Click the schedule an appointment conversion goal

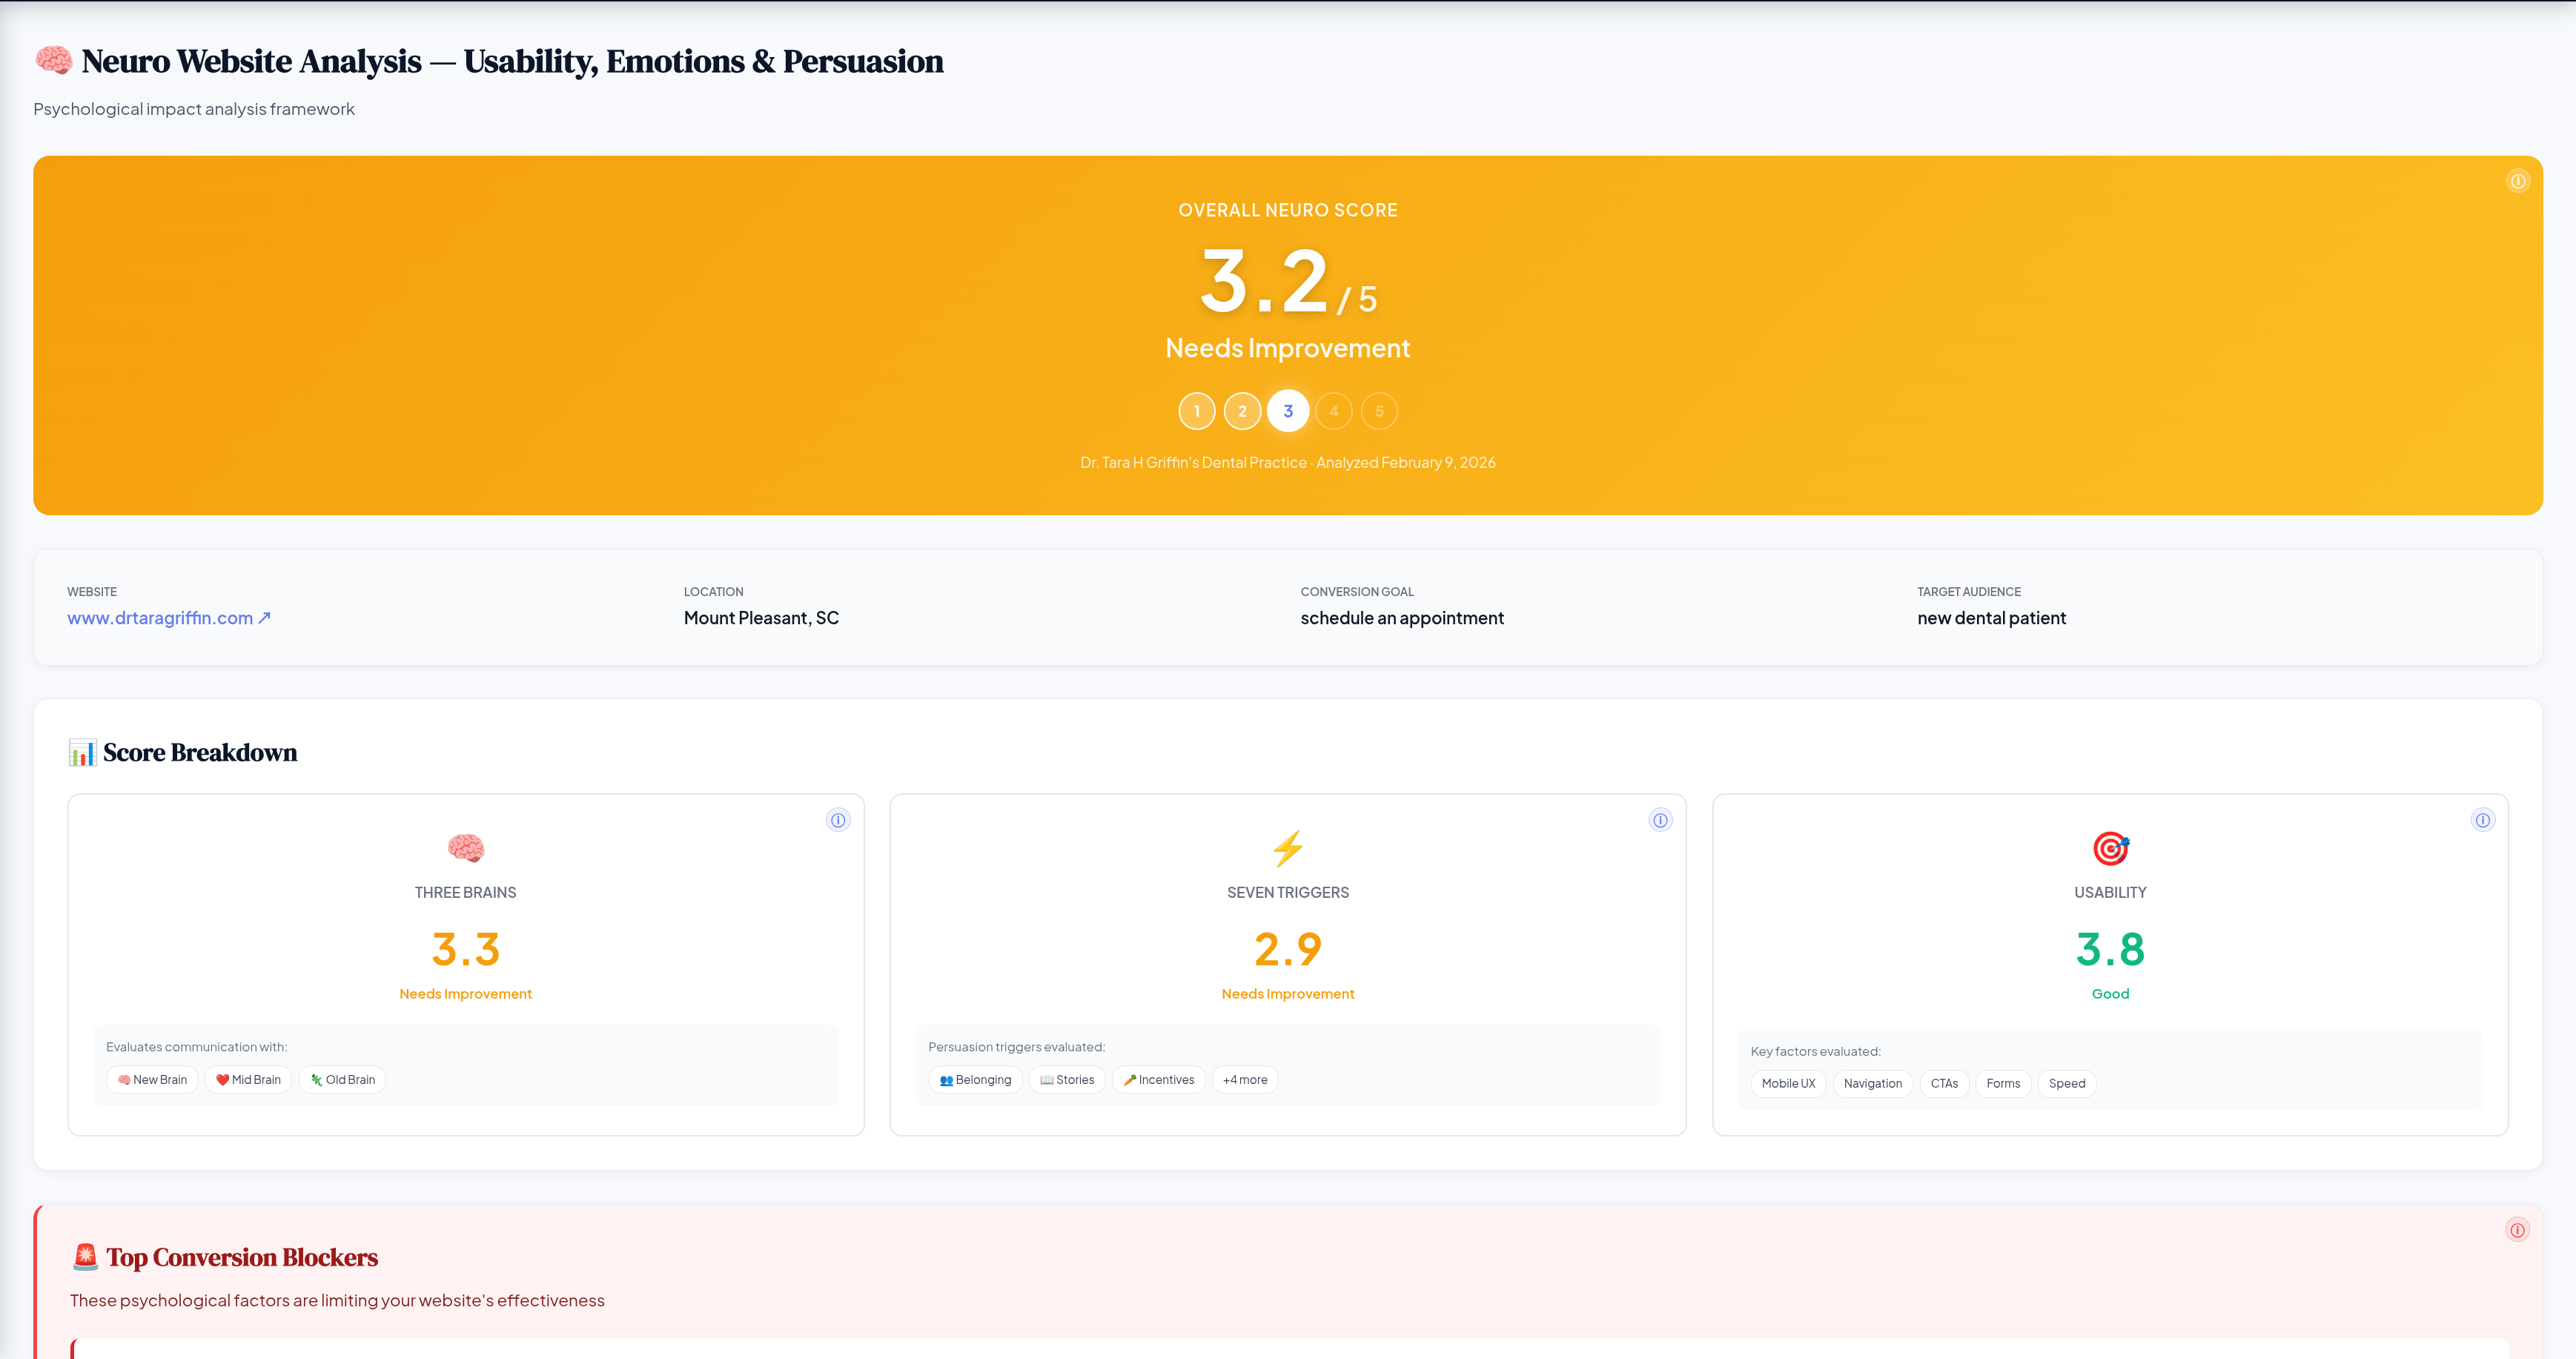(1402, 618)
